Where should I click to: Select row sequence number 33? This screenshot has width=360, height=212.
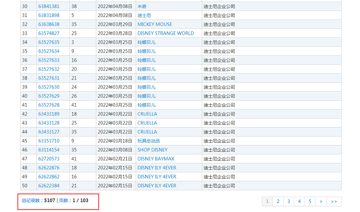pos(25,33)
